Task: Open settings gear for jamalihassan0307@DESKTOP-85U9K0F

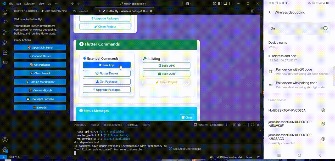Action: click(x=323, y=124)
